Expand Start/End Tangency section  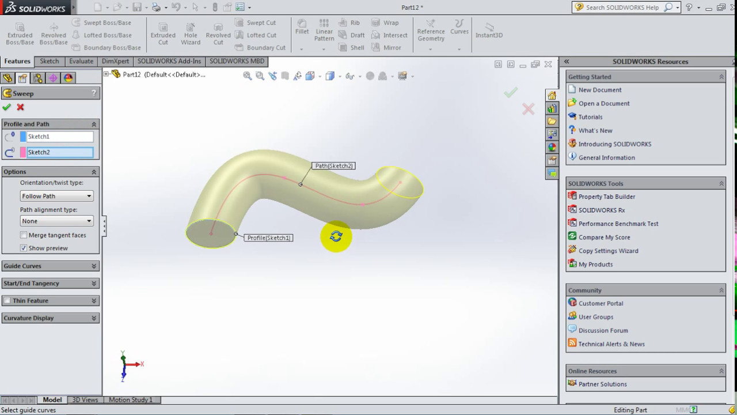[x=94, y=283]
